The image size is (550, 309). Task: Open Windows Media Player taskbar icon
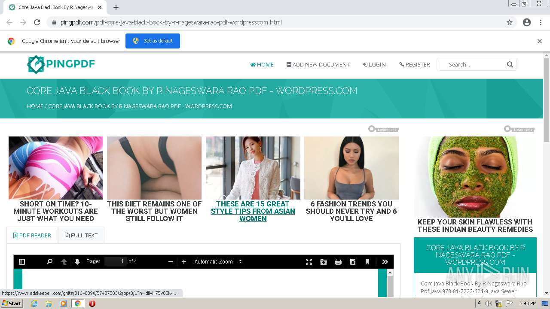[63, 303]
